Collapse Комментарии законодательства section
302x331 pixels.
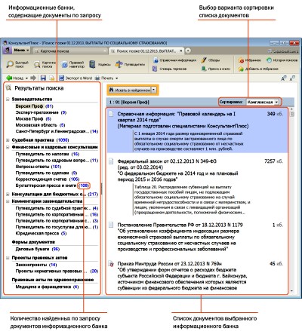click(x=8, y=201)
